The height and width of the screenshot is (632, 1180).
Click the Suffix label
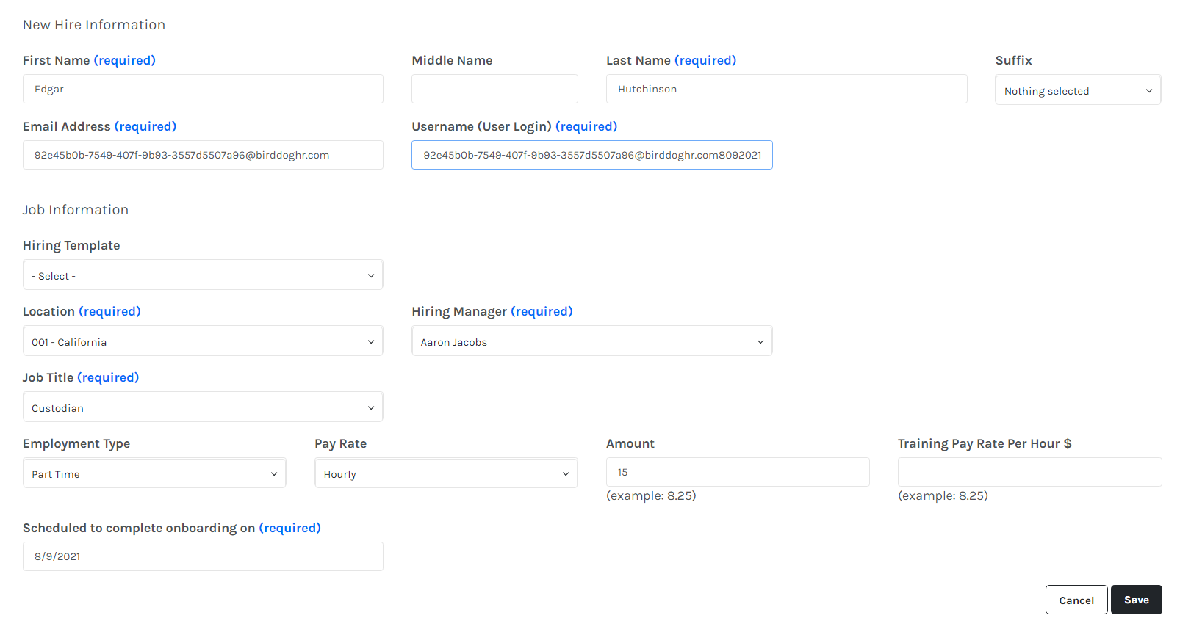(1013, 60)
